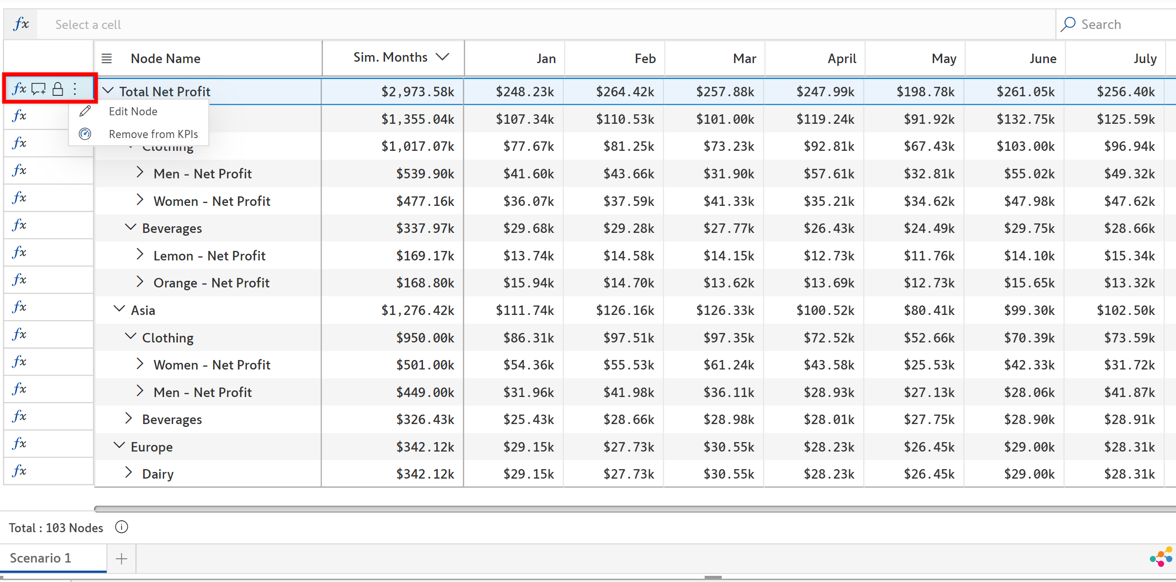Click the colorful logo icon at bottom right
The image size is (1176, 582).
(x=1161, y=557)
